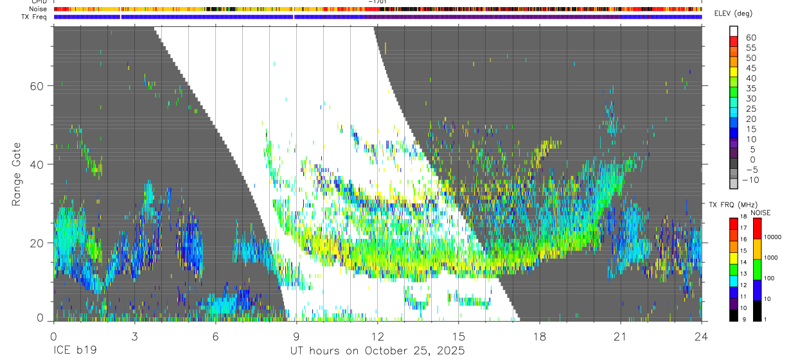Click the blue 10–100 NOISE swatch

point(758,290)
